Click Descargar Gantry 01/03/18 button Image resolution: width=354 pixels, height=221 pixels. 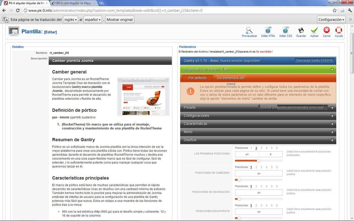pos(314,61)
